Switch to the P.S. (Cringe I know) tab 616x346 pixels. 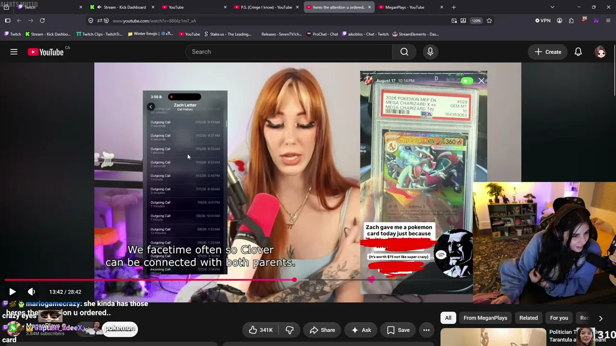click(266, 7)
